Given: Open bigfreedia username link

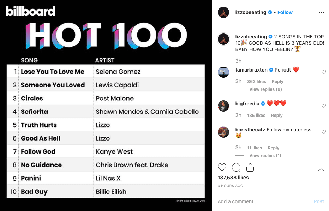Looking at the screenshot, I should [x=247, y=104].
